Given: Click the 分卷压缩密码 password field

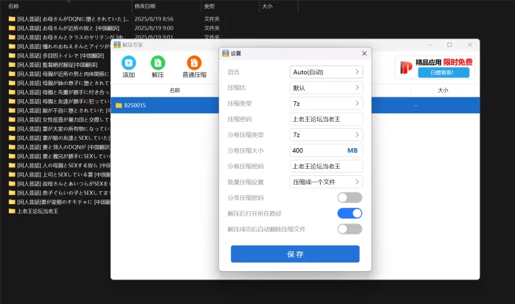Looking at the screenshot, I should (x=326, y=166).
